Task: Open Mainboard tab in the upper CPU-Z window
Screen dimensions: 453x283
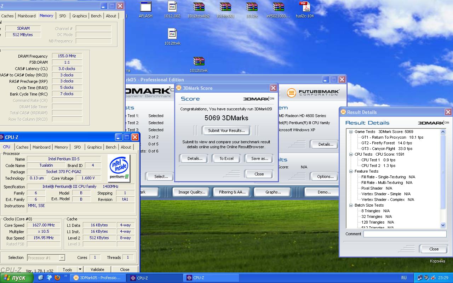Action: coord(27,16)
